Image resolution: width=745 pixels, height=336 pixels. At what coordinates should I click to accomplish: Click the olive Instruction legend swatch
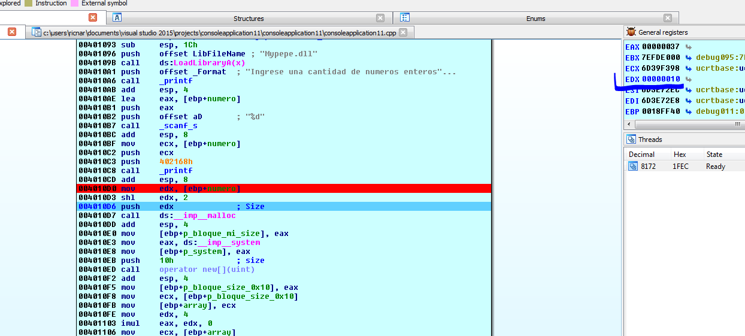click(x=28, y=3)
